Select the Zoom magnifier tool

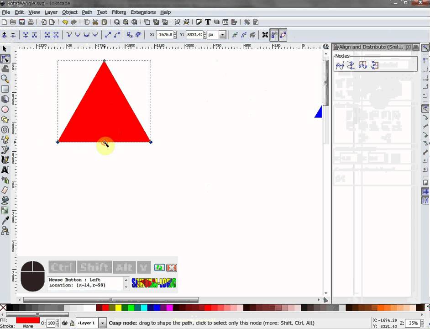pos(5,79)
